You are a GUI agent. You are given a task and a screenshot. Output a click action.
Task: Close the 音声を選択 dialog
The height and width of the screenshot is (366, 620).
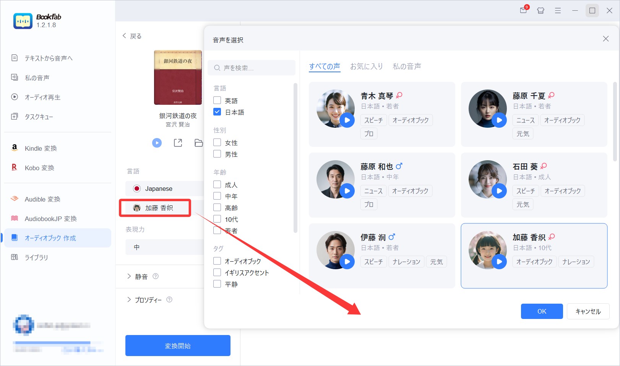tap(605, 39)
